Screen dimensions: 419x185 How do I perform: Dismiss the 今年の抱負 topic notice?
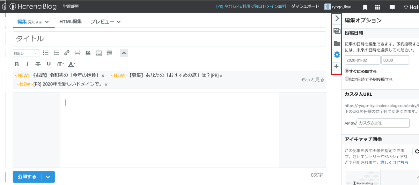pos(103,76)
